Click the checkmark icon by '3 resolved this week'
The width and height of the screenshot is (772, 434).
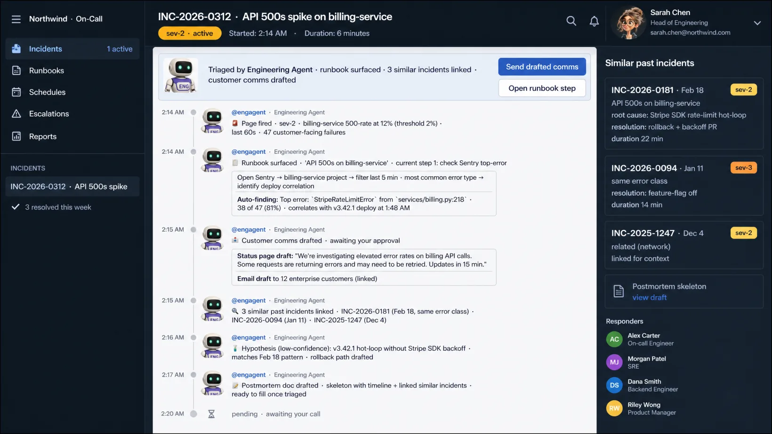pyautogui.click(x=16, y=207)
